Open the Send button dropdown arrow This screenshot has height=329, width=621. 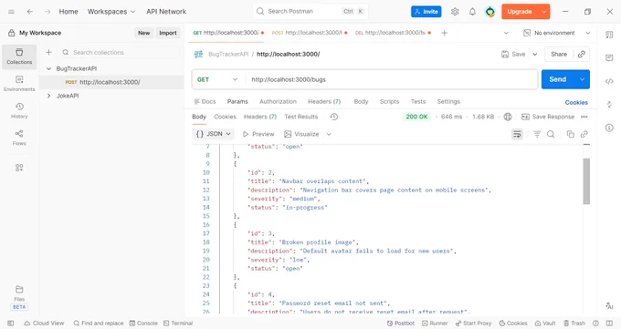pos(582,79)
